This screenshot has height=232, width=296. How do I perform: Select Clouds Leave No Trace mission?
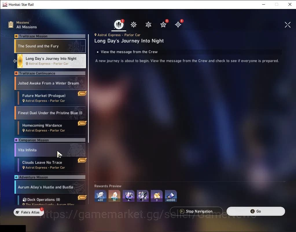(x=51, y=165)
